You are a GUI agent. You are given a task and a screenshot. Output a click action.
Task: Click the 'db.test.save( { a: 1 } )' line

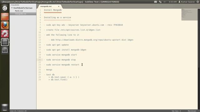[x=64, y=77]
